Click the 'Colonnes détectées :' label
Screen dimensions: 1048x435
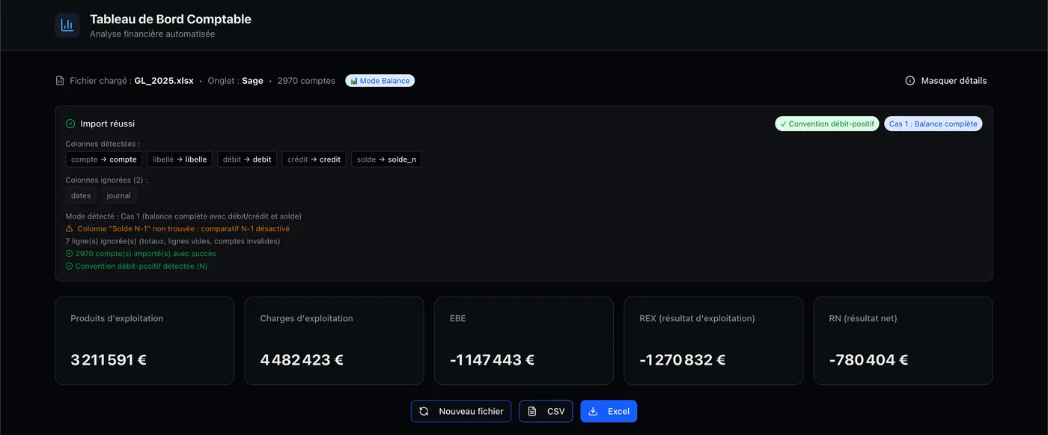[103, 144]
